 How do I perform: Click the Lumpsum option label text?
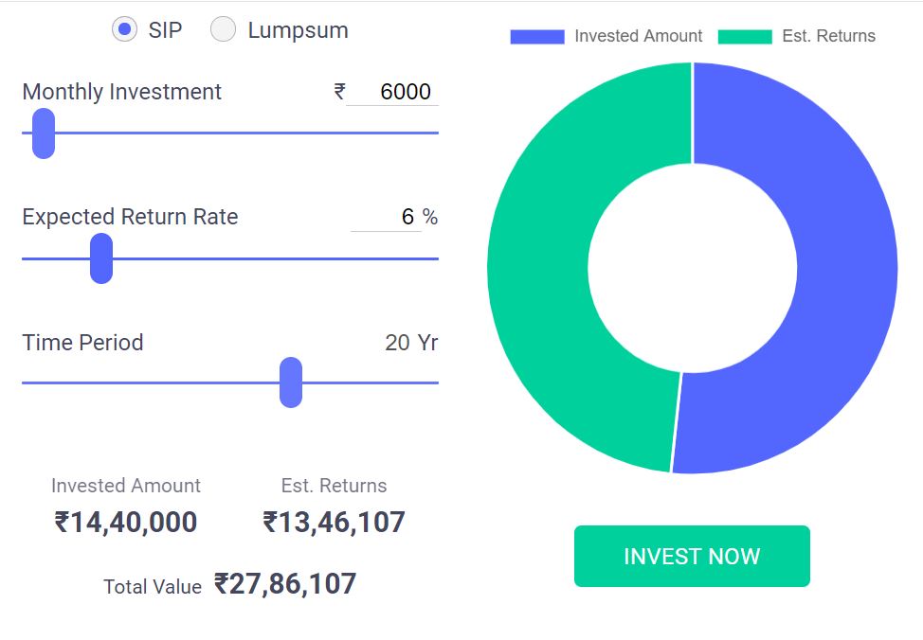298,30
